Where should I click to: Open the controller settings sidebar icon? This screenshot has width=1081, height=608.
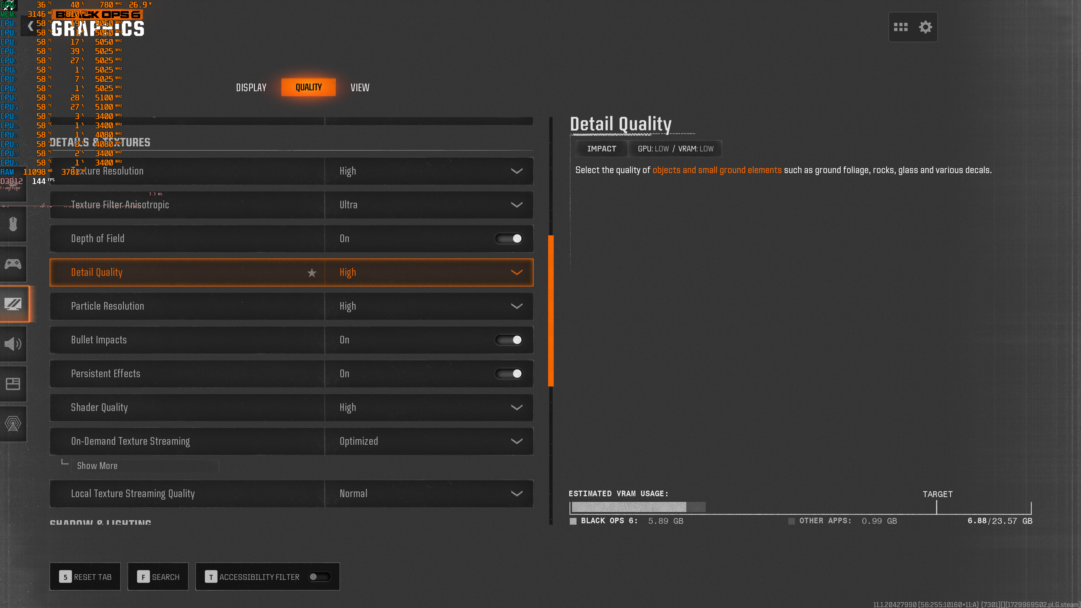(x=13, y=264)
